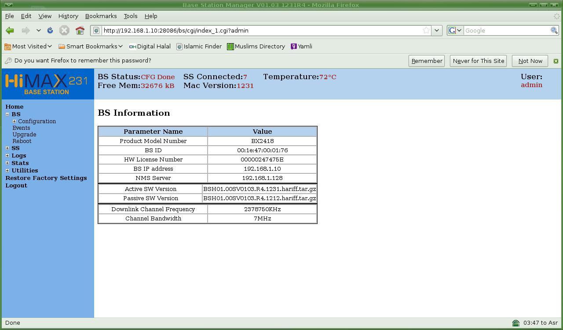
Task: Open the Most Visited bookmarks dropdown
Action: (29, 46)
